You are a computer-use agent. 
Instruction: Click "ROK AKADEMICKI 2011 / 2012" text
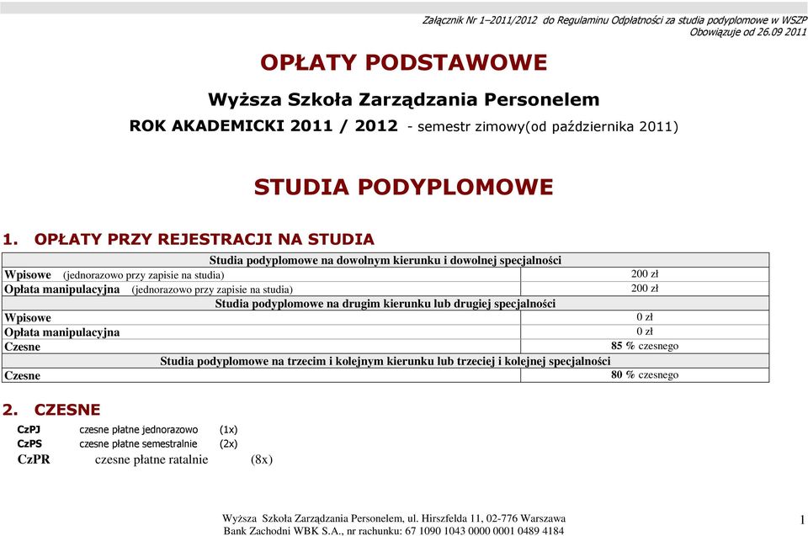263,125
